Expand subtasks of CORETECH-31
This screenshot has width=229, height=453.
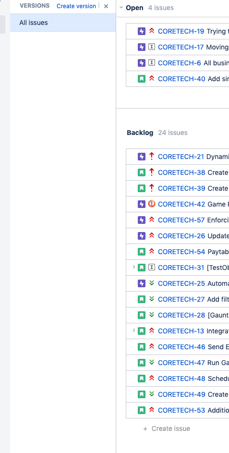click(x=134, y=267)
